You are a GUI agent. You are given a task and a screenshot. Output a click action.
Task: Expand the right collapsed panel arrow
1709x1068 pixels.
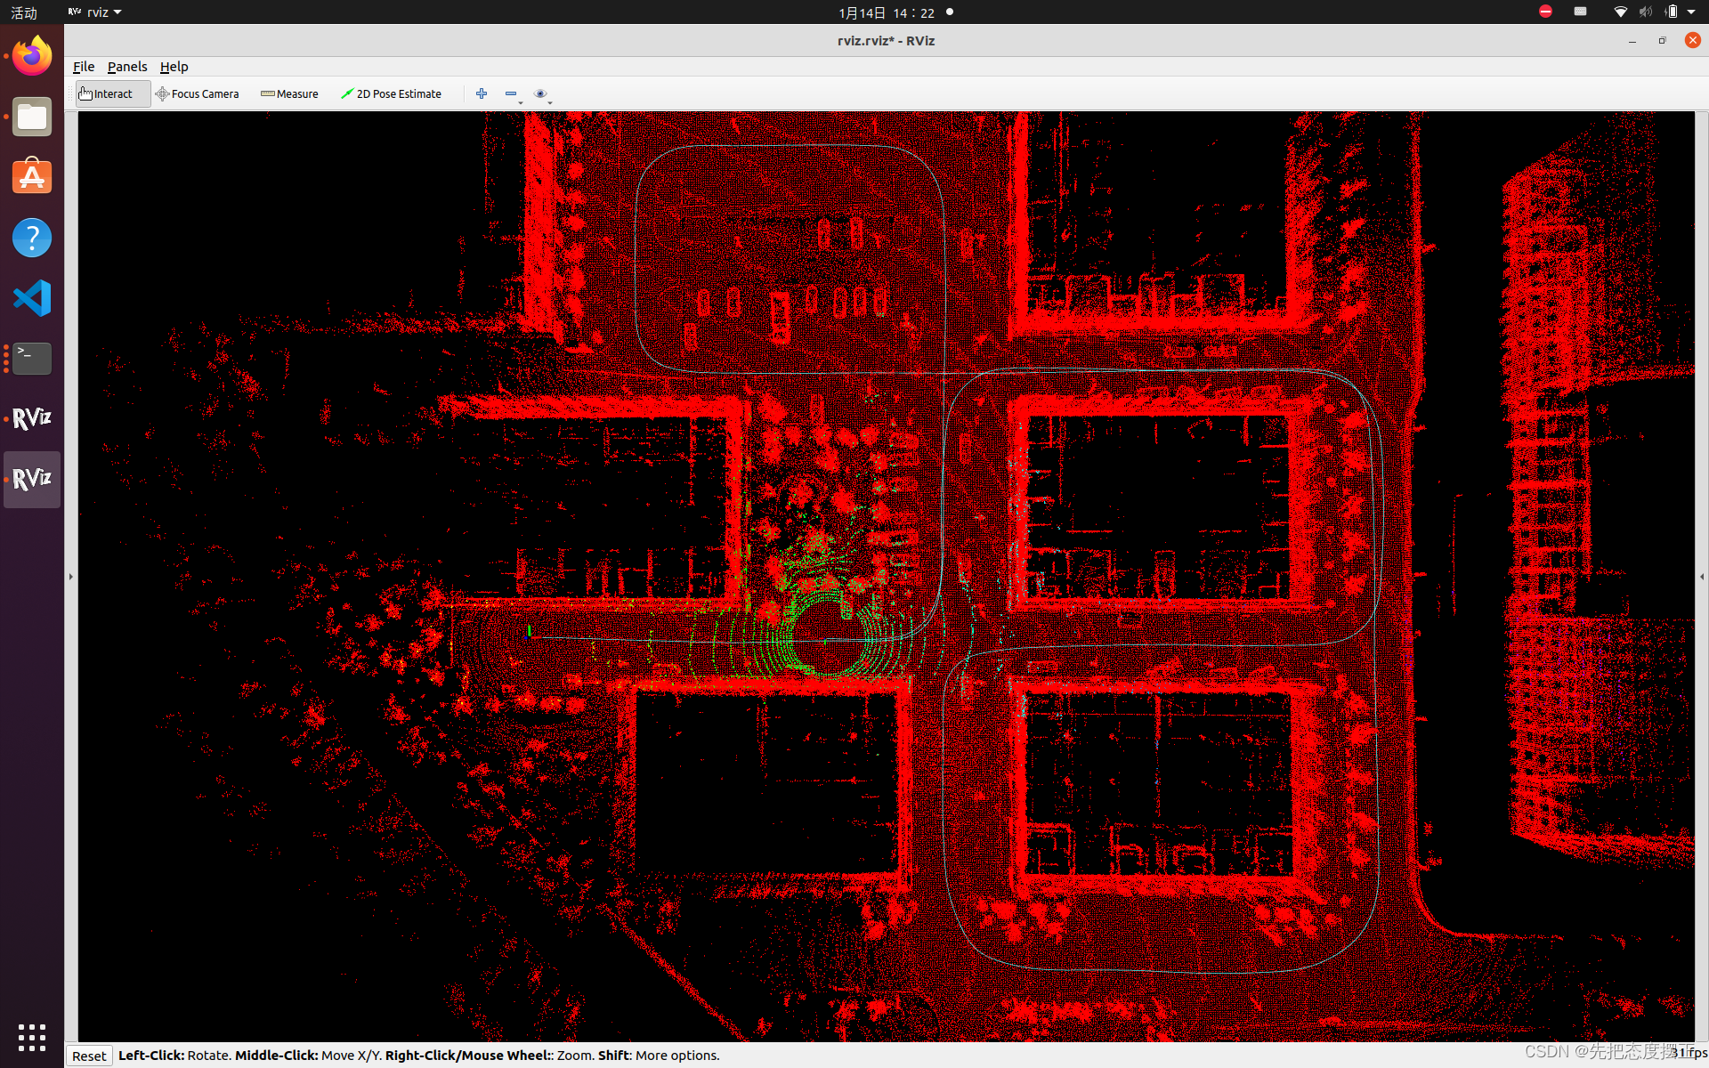(1702, 577)
